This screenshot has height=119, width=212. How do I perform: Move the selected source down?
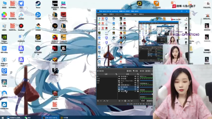[132, 101]
